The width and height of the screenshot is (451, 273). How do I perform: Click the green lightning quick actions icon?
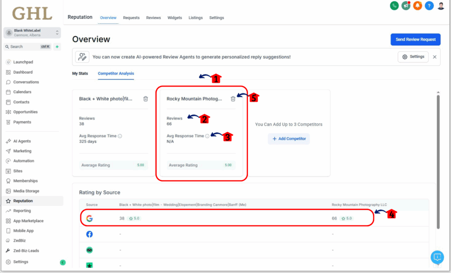click(x=57, y=47)
